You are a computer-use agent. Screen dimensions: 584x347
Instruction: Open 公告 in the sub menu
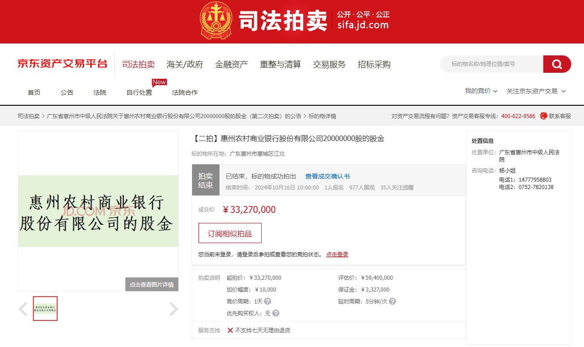point(67,92)
